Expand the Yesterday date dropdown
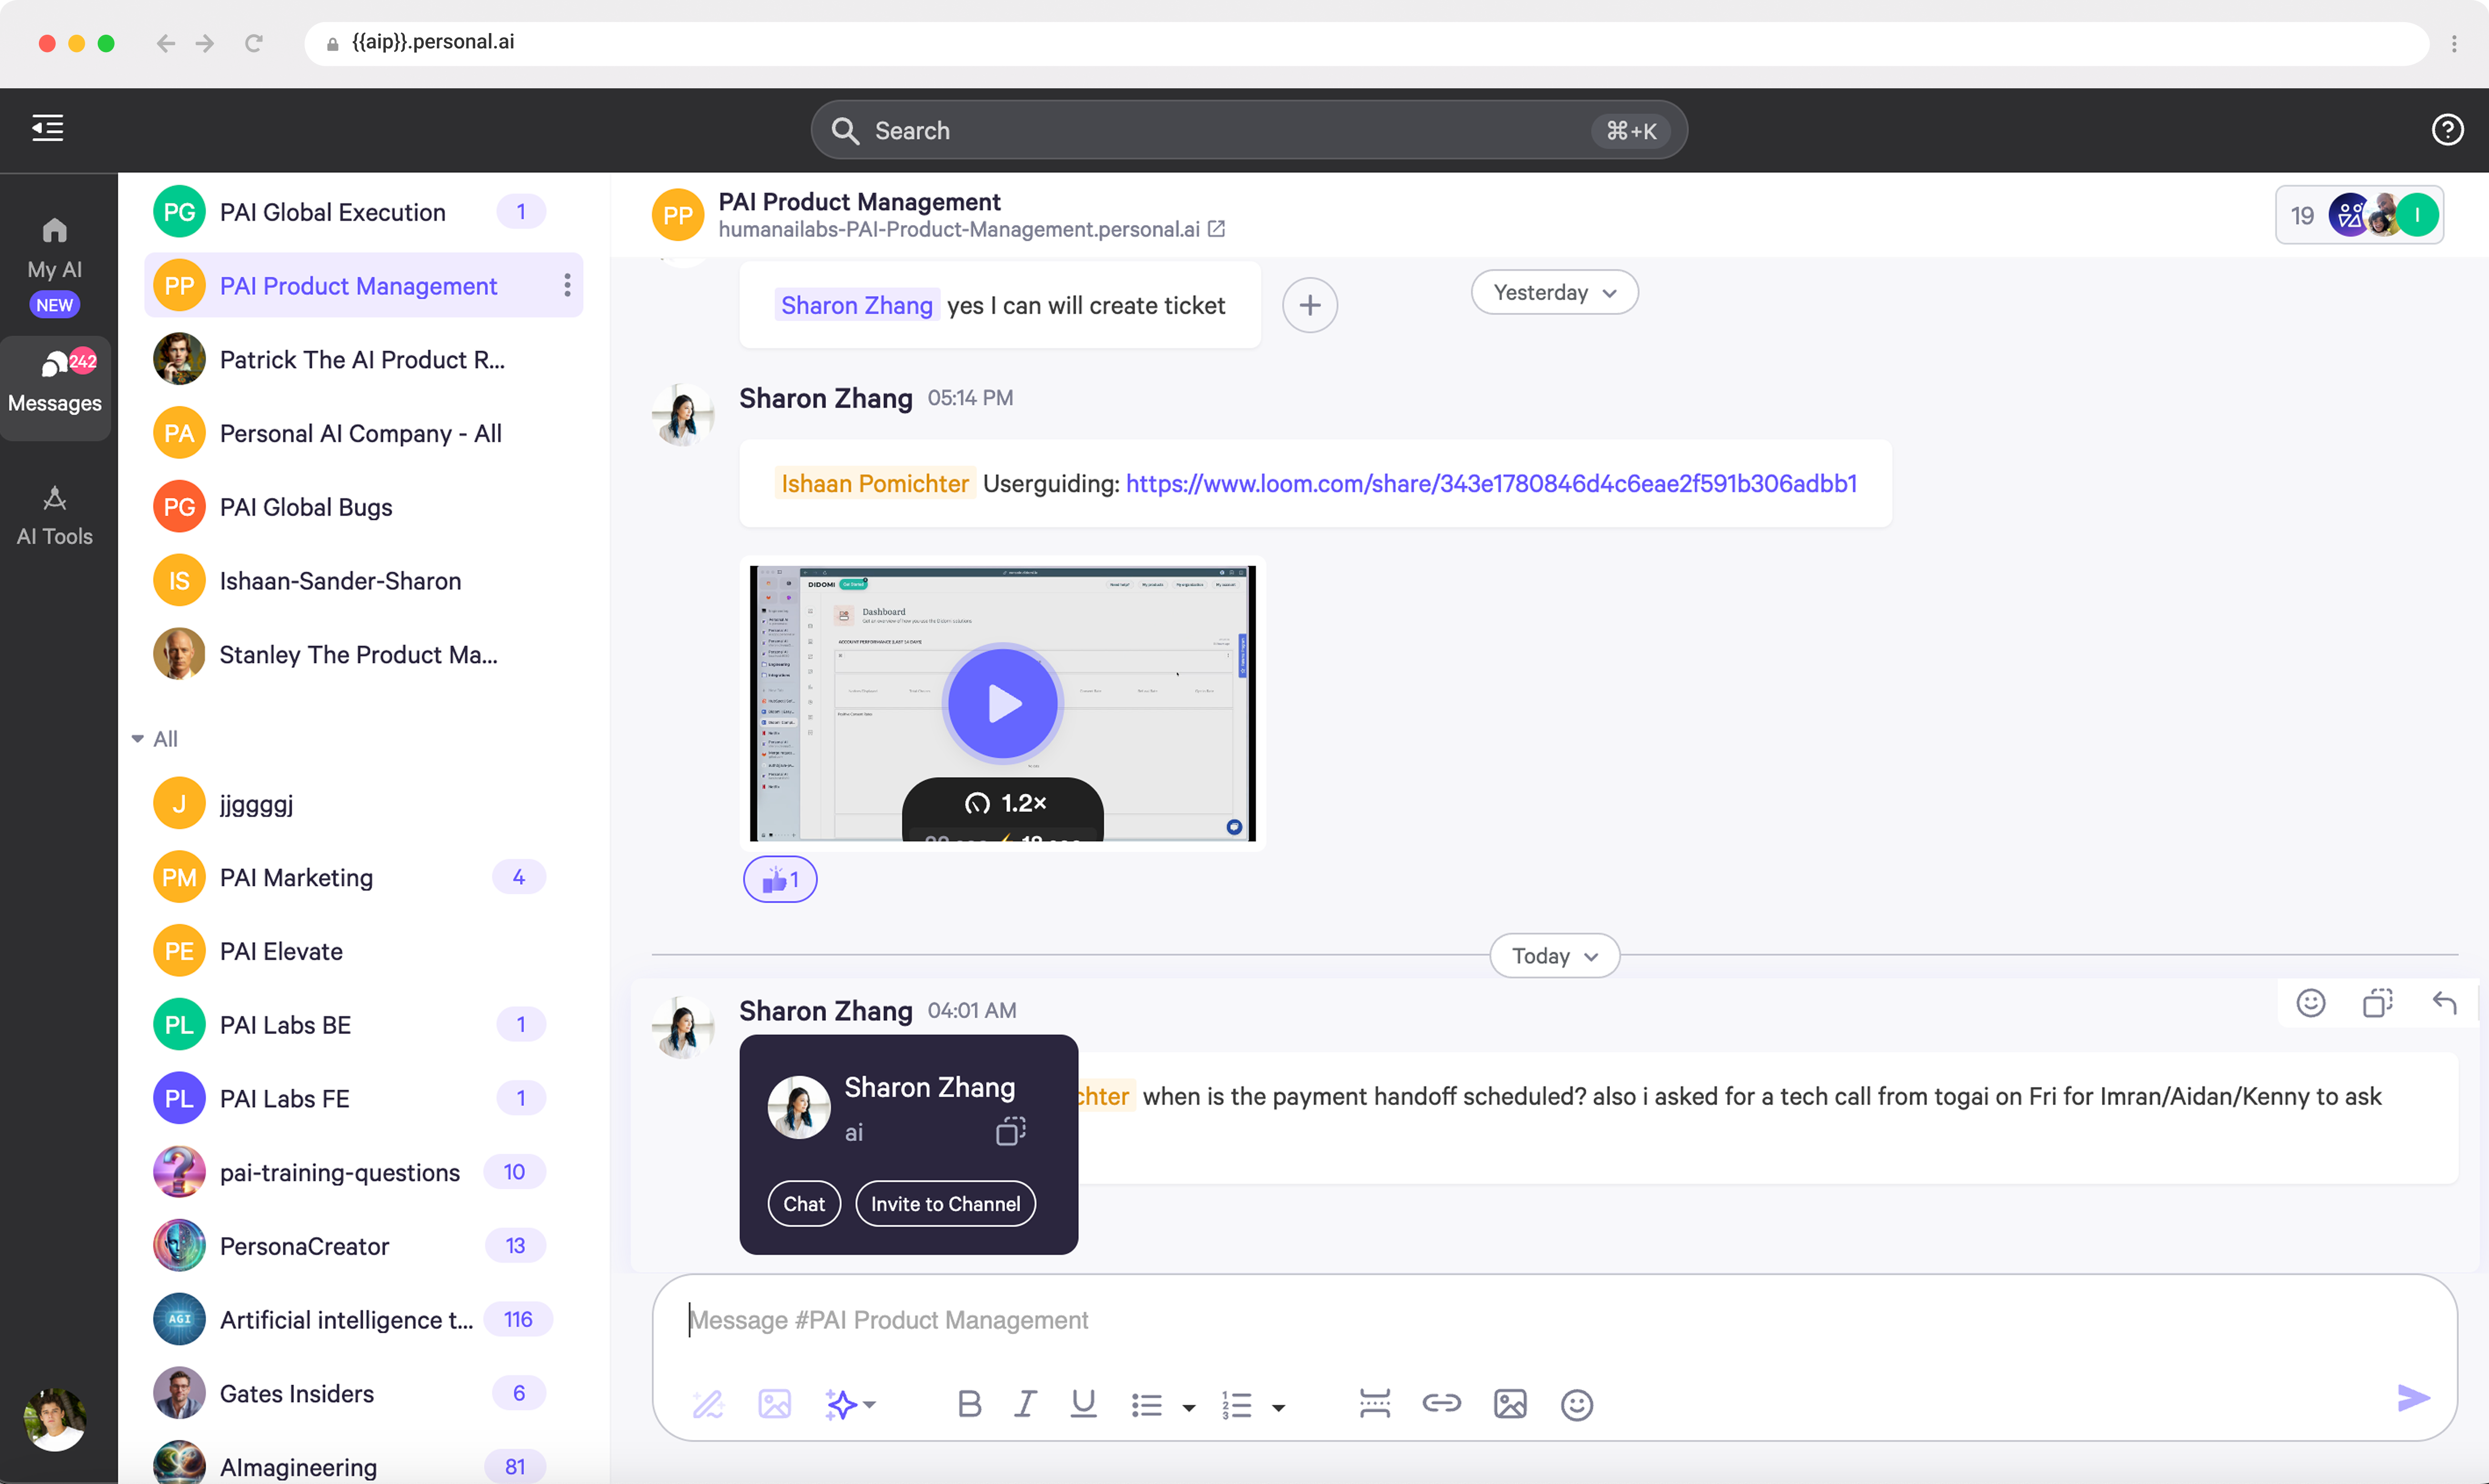 point(1554,292)
